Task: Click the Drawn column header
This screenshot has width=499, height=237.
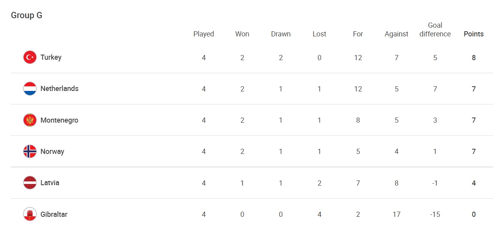Action: point(281,34)
